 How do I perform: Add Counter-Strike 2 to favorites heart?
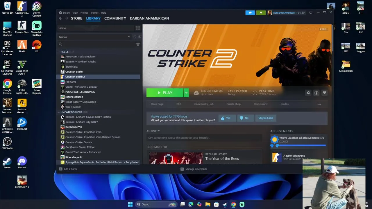pos(324,93)
